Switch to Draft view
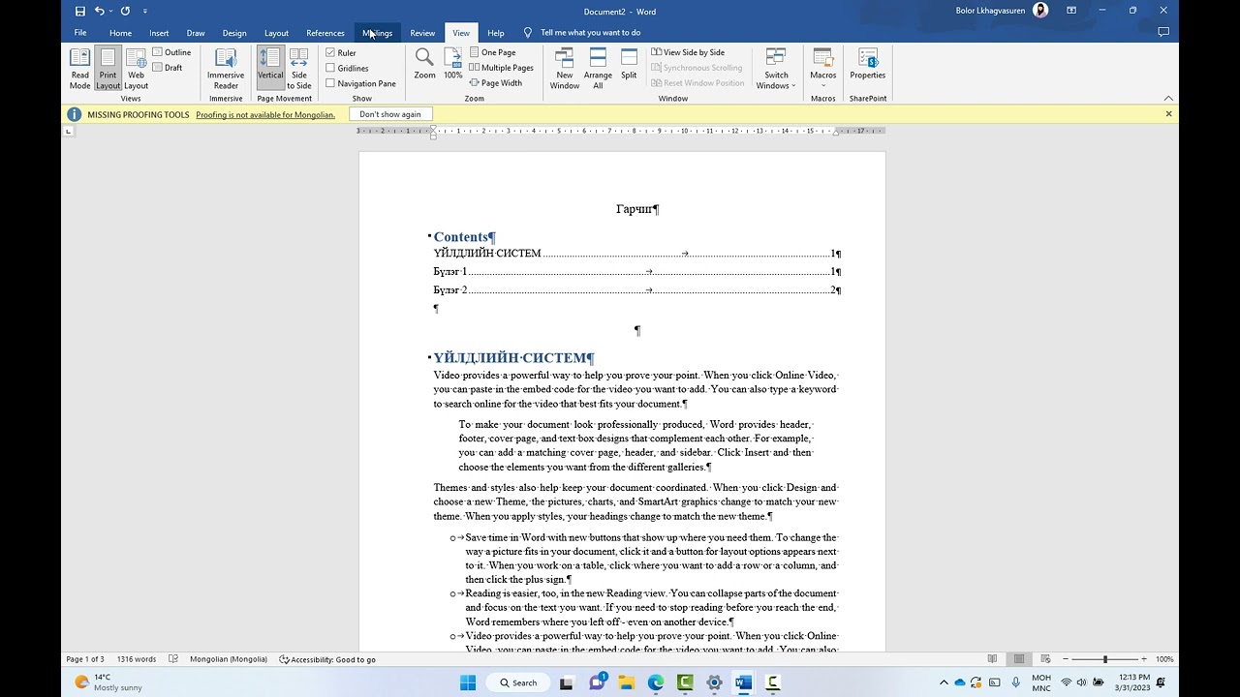Viewport: 1240px width, 697px height. click(168, 68)
